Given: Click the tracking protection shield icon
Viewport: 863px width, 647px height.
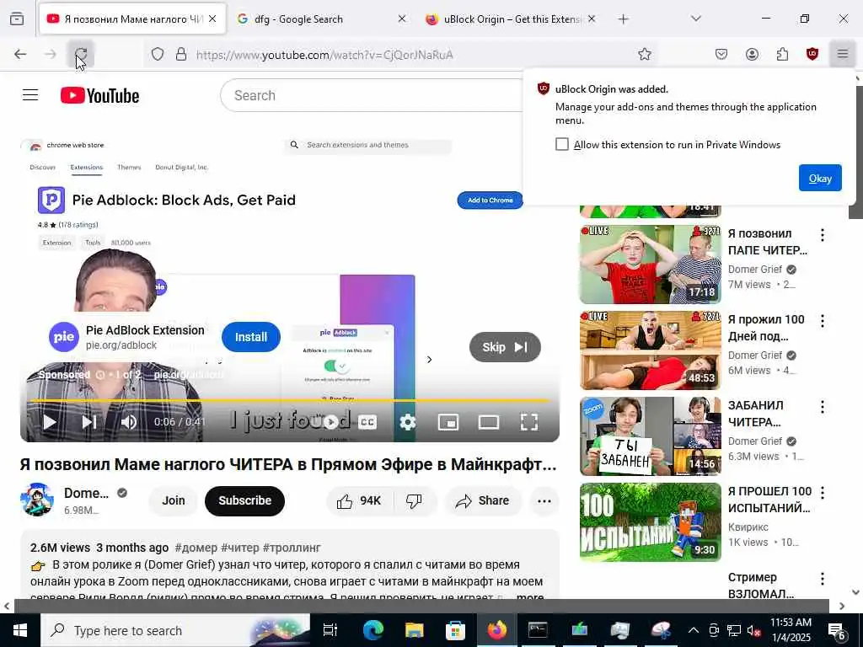Looking at the screenshot, I should coord(158,54).
